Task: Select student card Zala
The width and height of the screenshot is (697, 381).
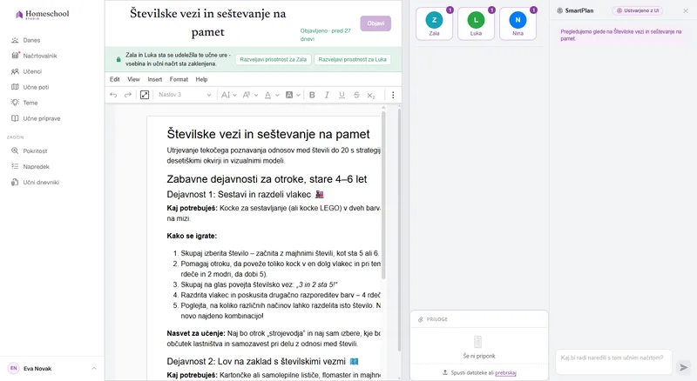Action: pyautogui.click(x=434, y=24)
